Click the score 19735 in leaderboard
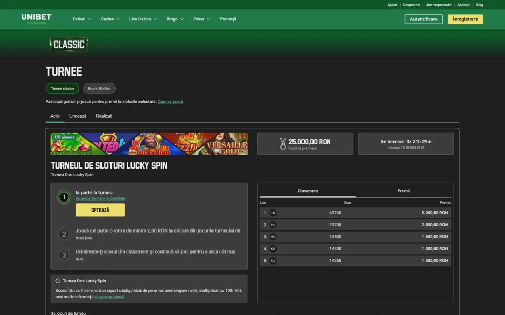The image size is (505, 315). [335, 225]
